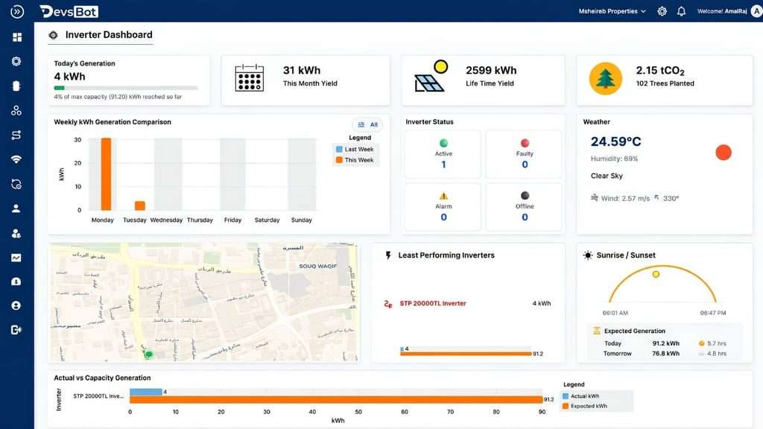Image resolution: width=763 pixels, height=429 pixels.
Task: Open the battery icon in sidebar
Action: pos(16,86)
